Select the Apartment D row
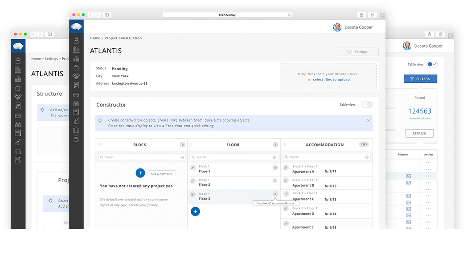 (x=327, y=211)
